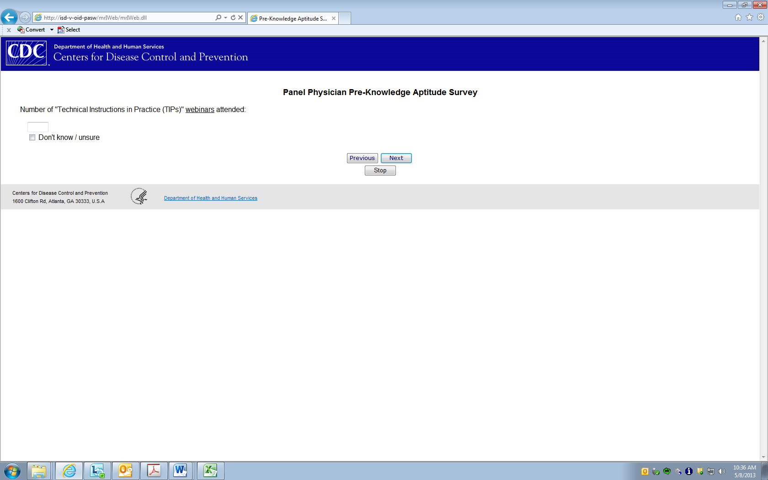
Task: Click the Panel Physician survey title
Action: [x=380, y=92]
